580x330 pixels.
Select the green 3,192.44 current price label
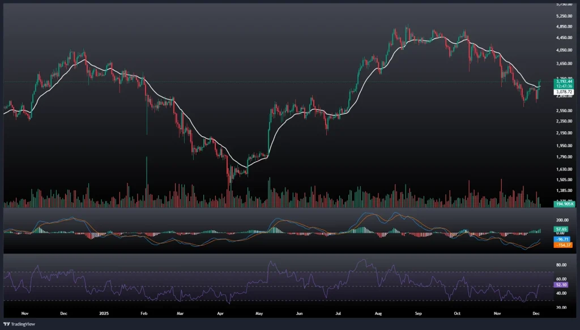click(x=549, y=82)
